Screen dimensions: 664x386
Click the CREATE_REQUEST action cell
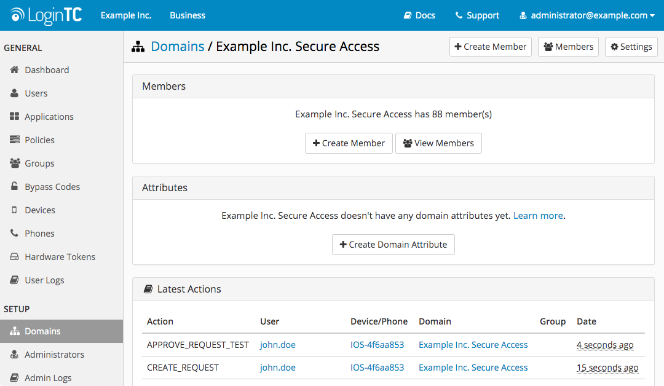[x=183, y=368]
